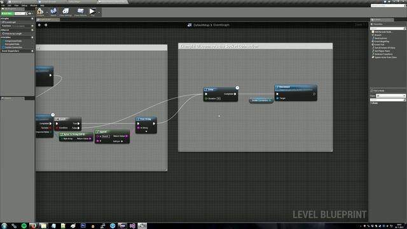Select the Delay node header

tap(221, 89)
